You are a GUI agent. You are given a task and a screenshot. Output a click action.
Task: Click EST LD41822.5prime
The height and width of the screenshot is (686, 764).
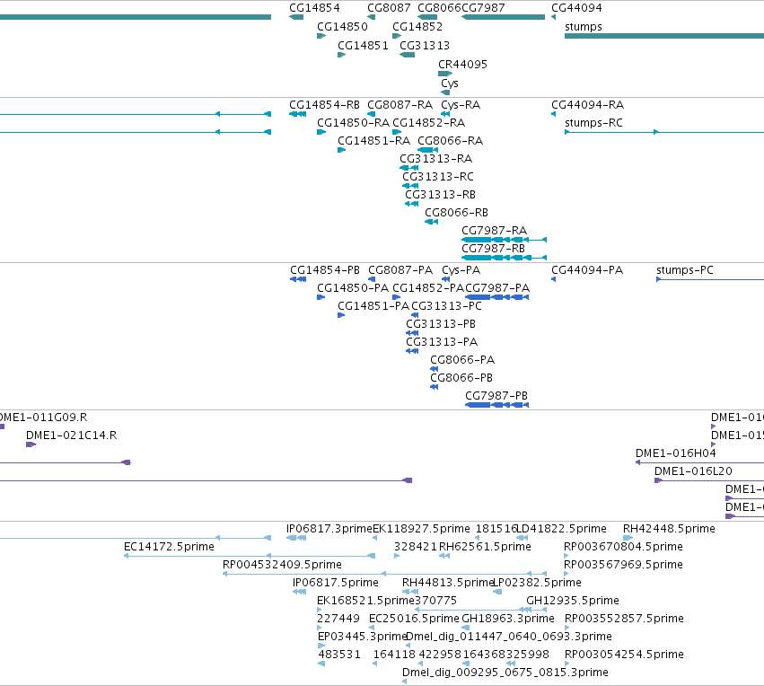[561, 529]
